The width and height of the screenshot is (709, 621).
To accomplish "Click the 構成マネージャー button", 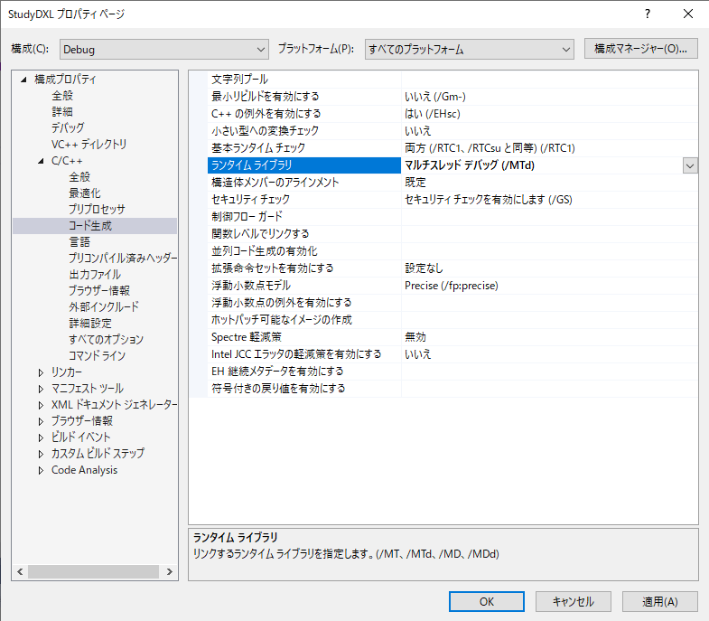I will point(641,49).
